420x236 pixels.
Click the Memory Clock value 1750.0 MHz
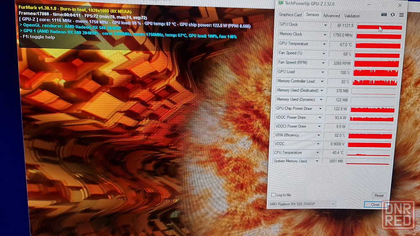pyautogui.click(x=342, y=35)
